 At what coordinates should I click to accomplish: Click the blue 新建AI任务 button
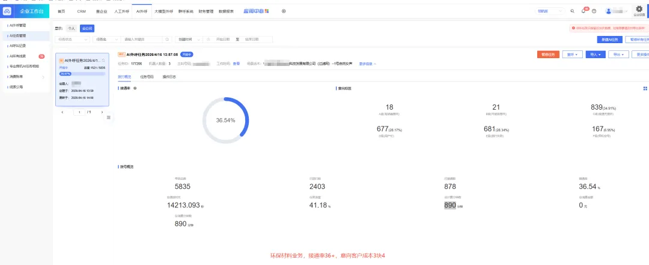click(x=610, y=40)
